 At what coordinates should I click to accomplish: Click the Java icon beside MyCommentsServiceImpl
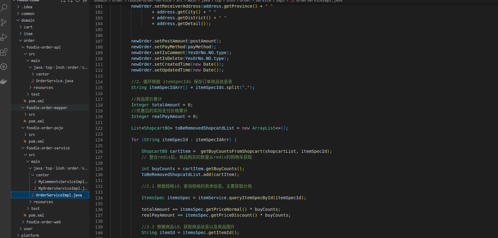35,182
